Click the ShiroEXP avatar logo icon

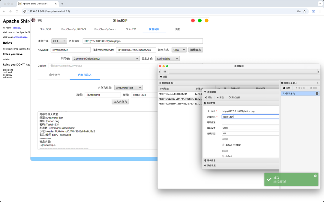point(33,20)
